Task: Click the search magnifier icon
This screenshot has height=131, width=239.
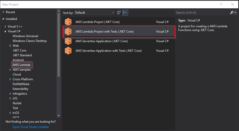Action: click(232, 13)
